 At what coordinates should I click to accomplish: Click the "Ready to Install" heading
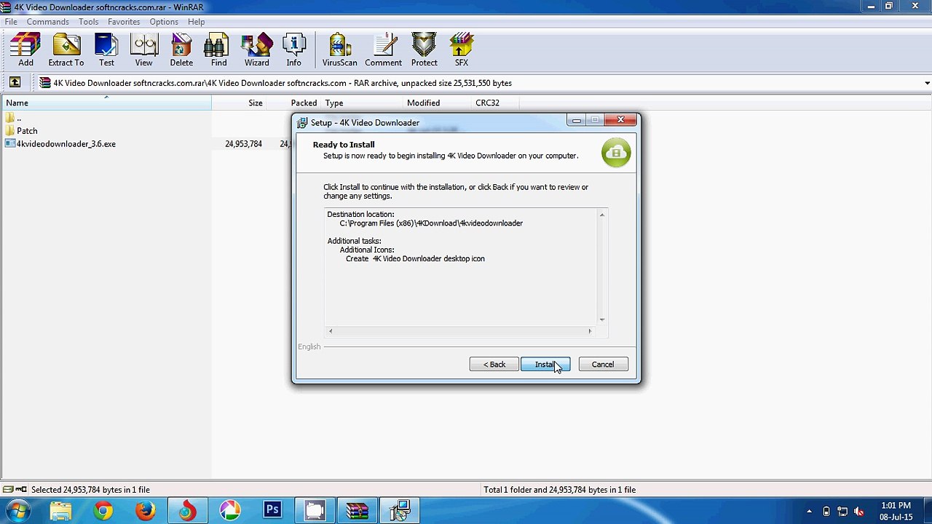tap(344, 145)
